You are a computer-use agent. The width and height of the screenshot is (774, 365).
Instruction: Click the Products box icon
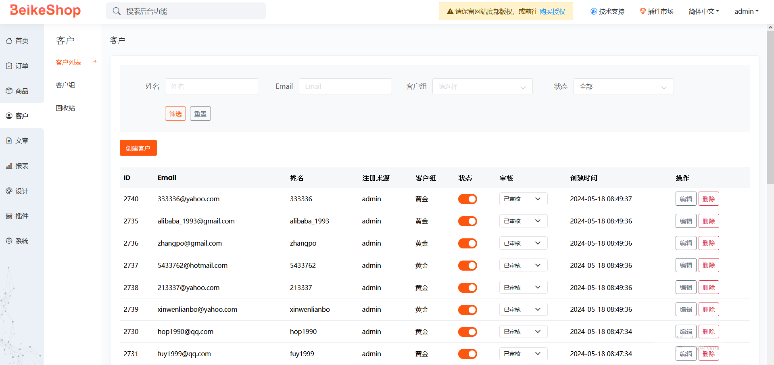(x=9, y=91)
